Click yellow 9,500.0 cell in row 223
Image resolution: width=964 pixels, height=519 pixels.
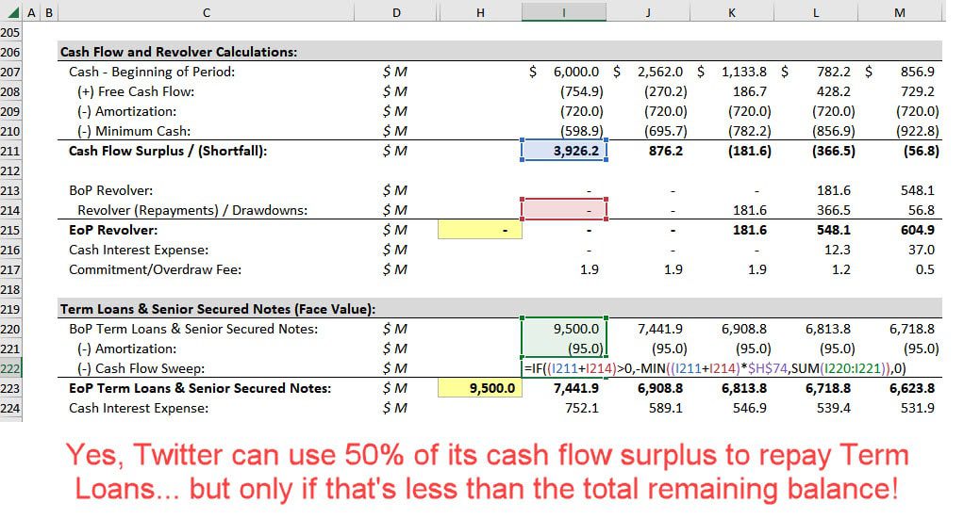coord(480,388)
